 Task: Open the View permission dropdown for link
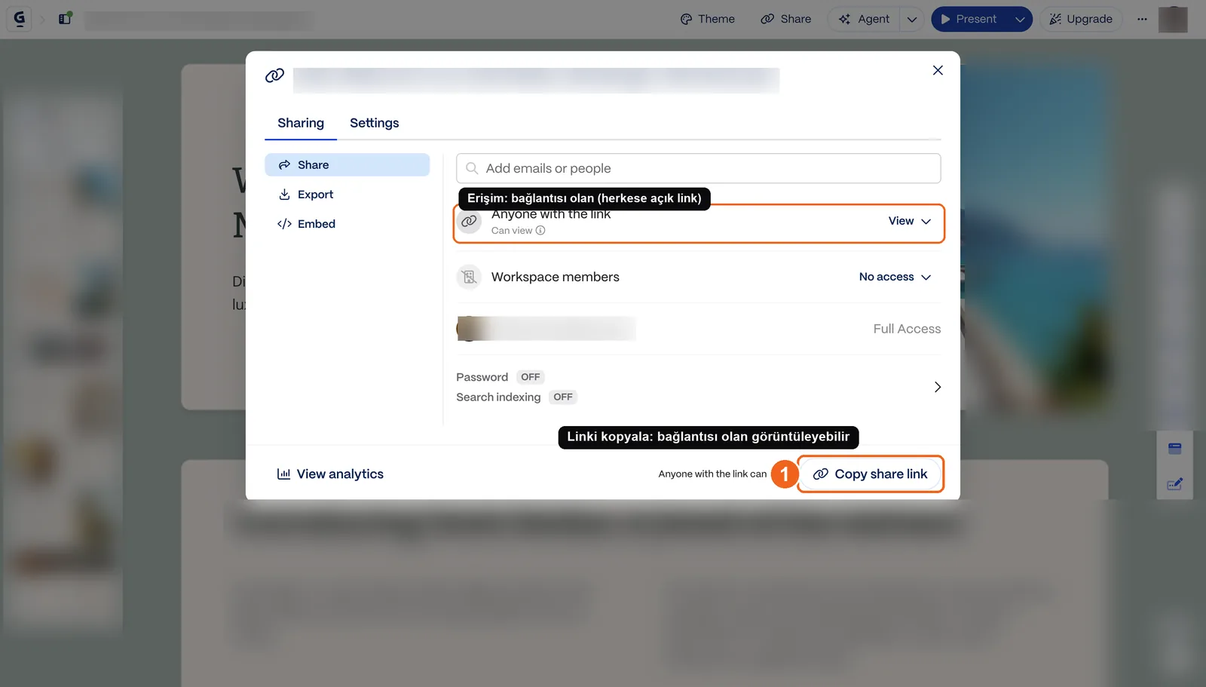(910, 221)
